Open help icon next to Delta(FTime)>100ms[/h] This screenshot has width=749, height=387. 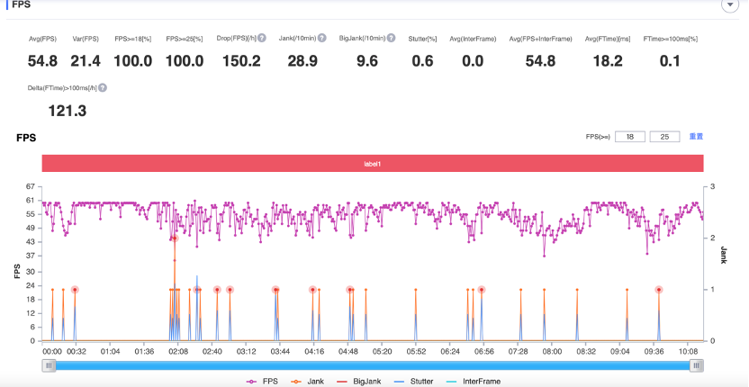(x=103, y=88)
